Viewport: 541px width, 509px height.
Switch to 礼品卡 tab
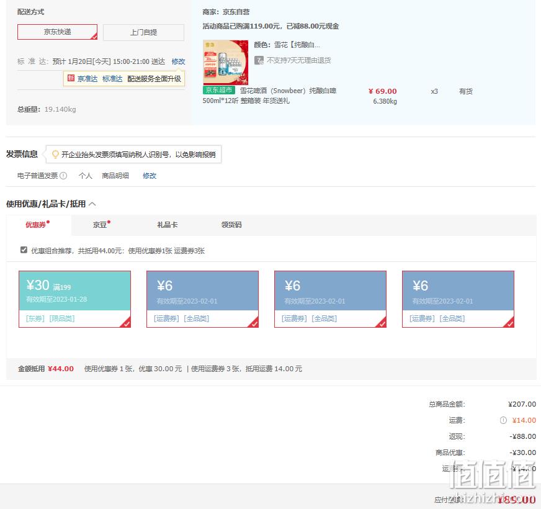click(x=168, y=225)
